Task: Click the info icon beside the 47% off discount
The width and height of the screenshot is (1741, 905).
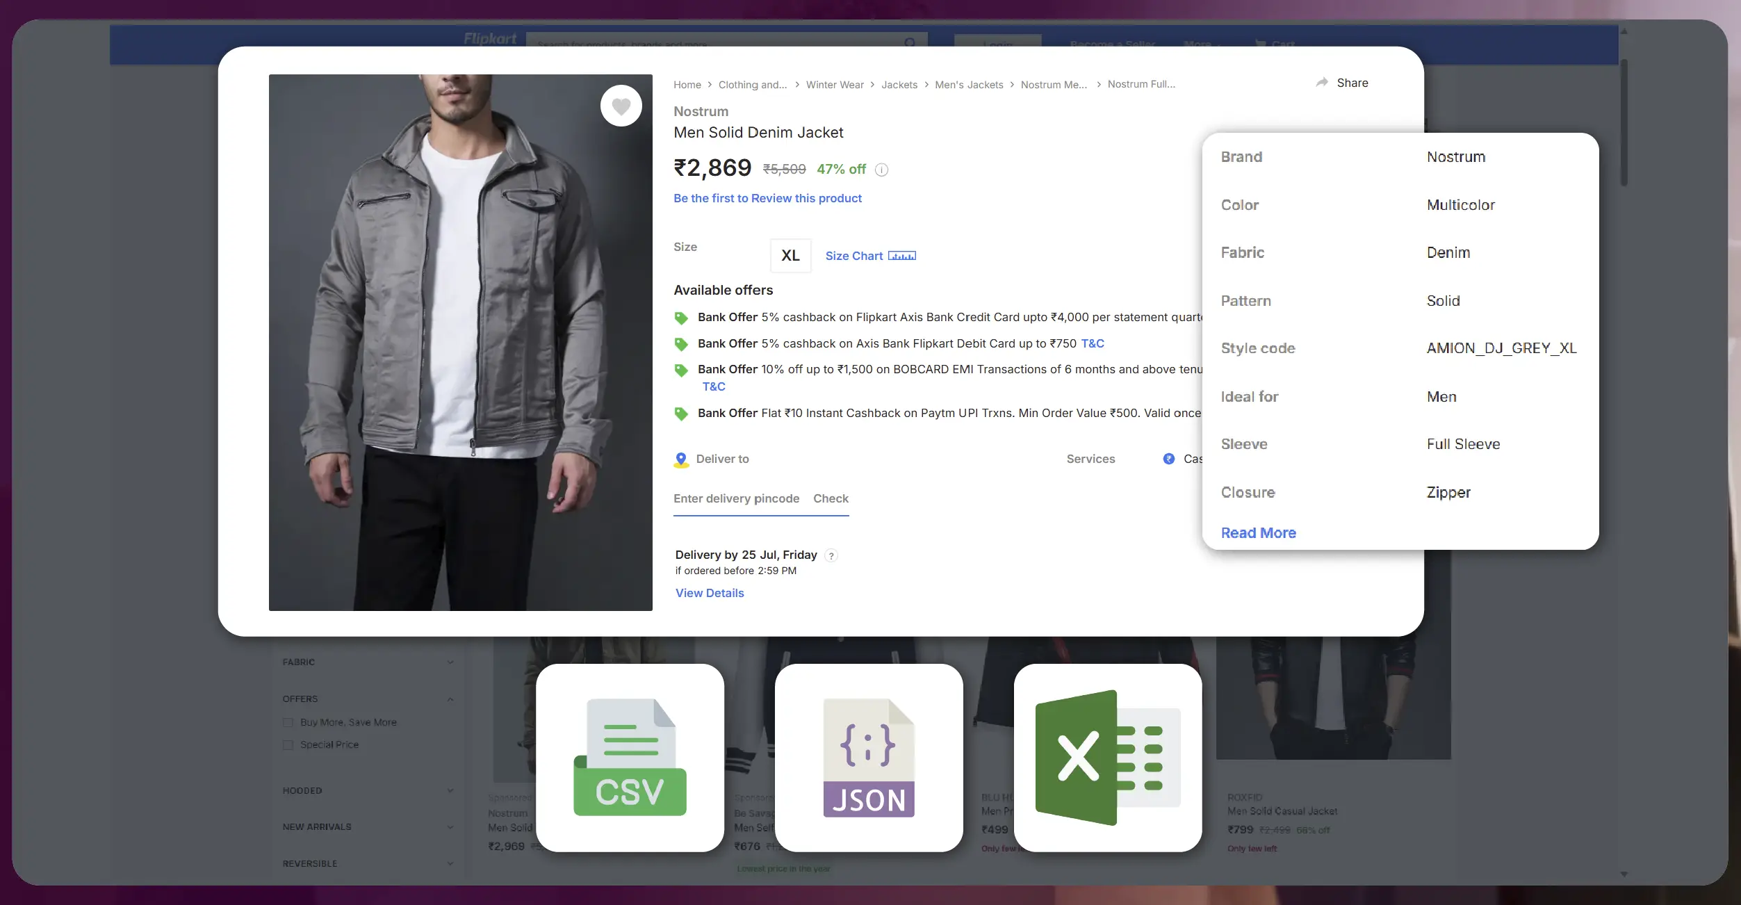Action: point(881,170)
